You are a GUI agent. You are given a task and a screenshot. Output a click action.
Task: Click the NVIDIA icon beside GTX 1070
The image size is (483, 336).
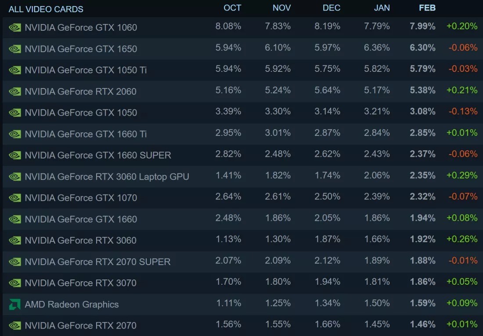click(15, 198)
